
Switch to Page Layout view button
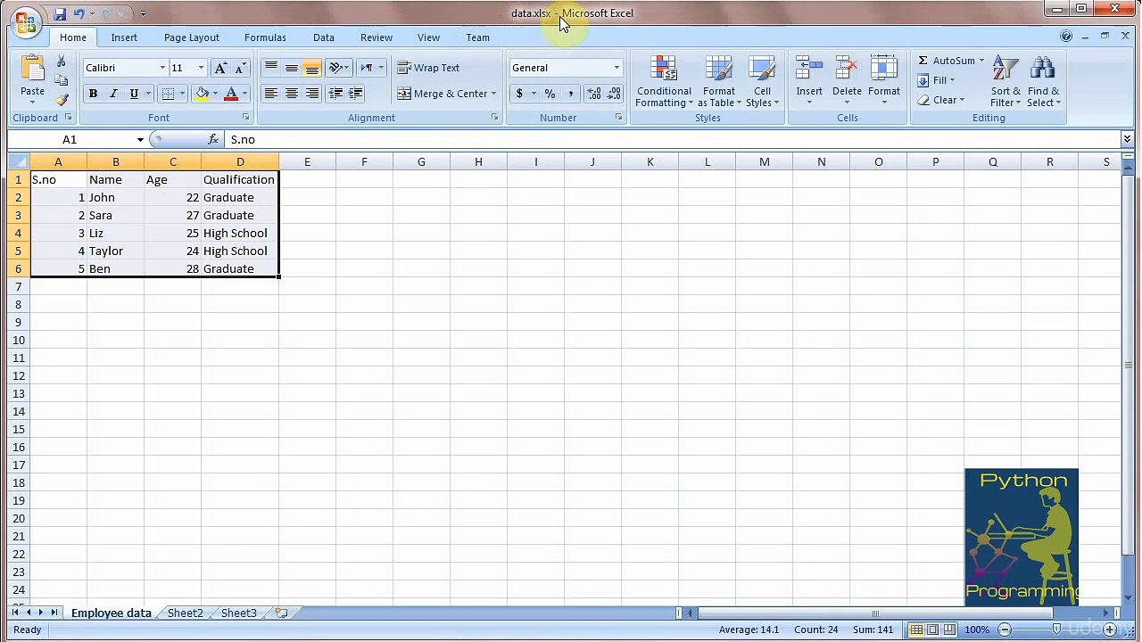[932, 630]
